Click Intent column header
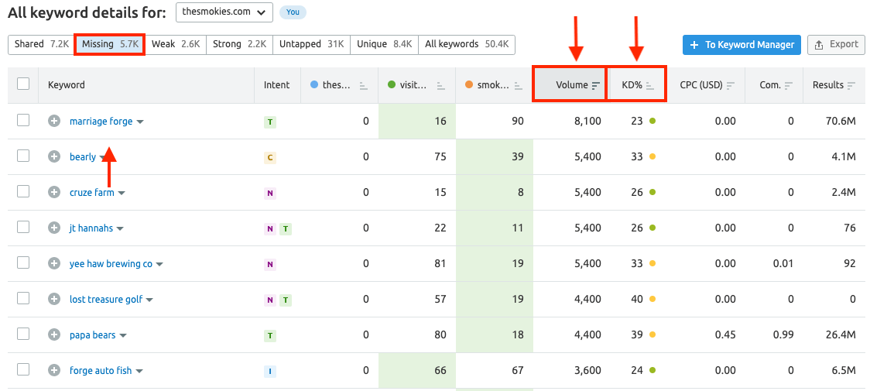Viewport: 870px width, 391px height. (276, 85)
